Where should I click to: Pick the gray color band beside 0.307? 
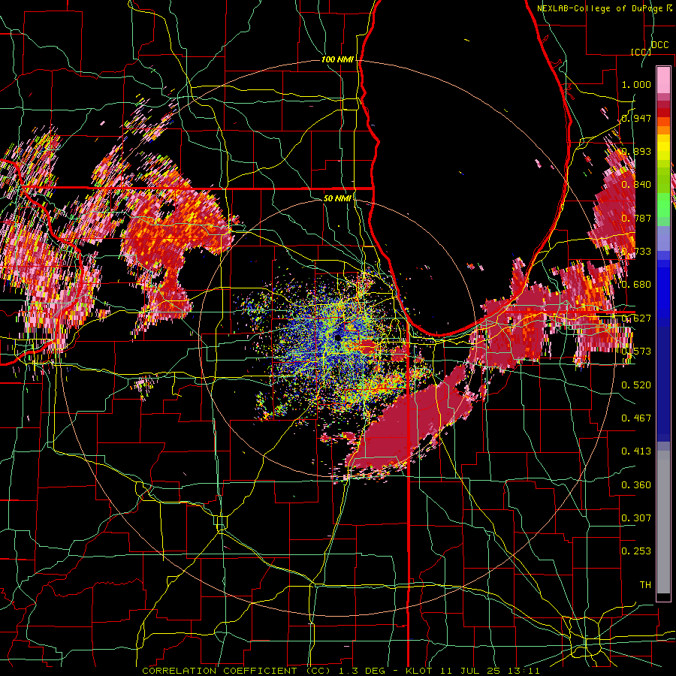pyautogui.click(x=663, y=522)
